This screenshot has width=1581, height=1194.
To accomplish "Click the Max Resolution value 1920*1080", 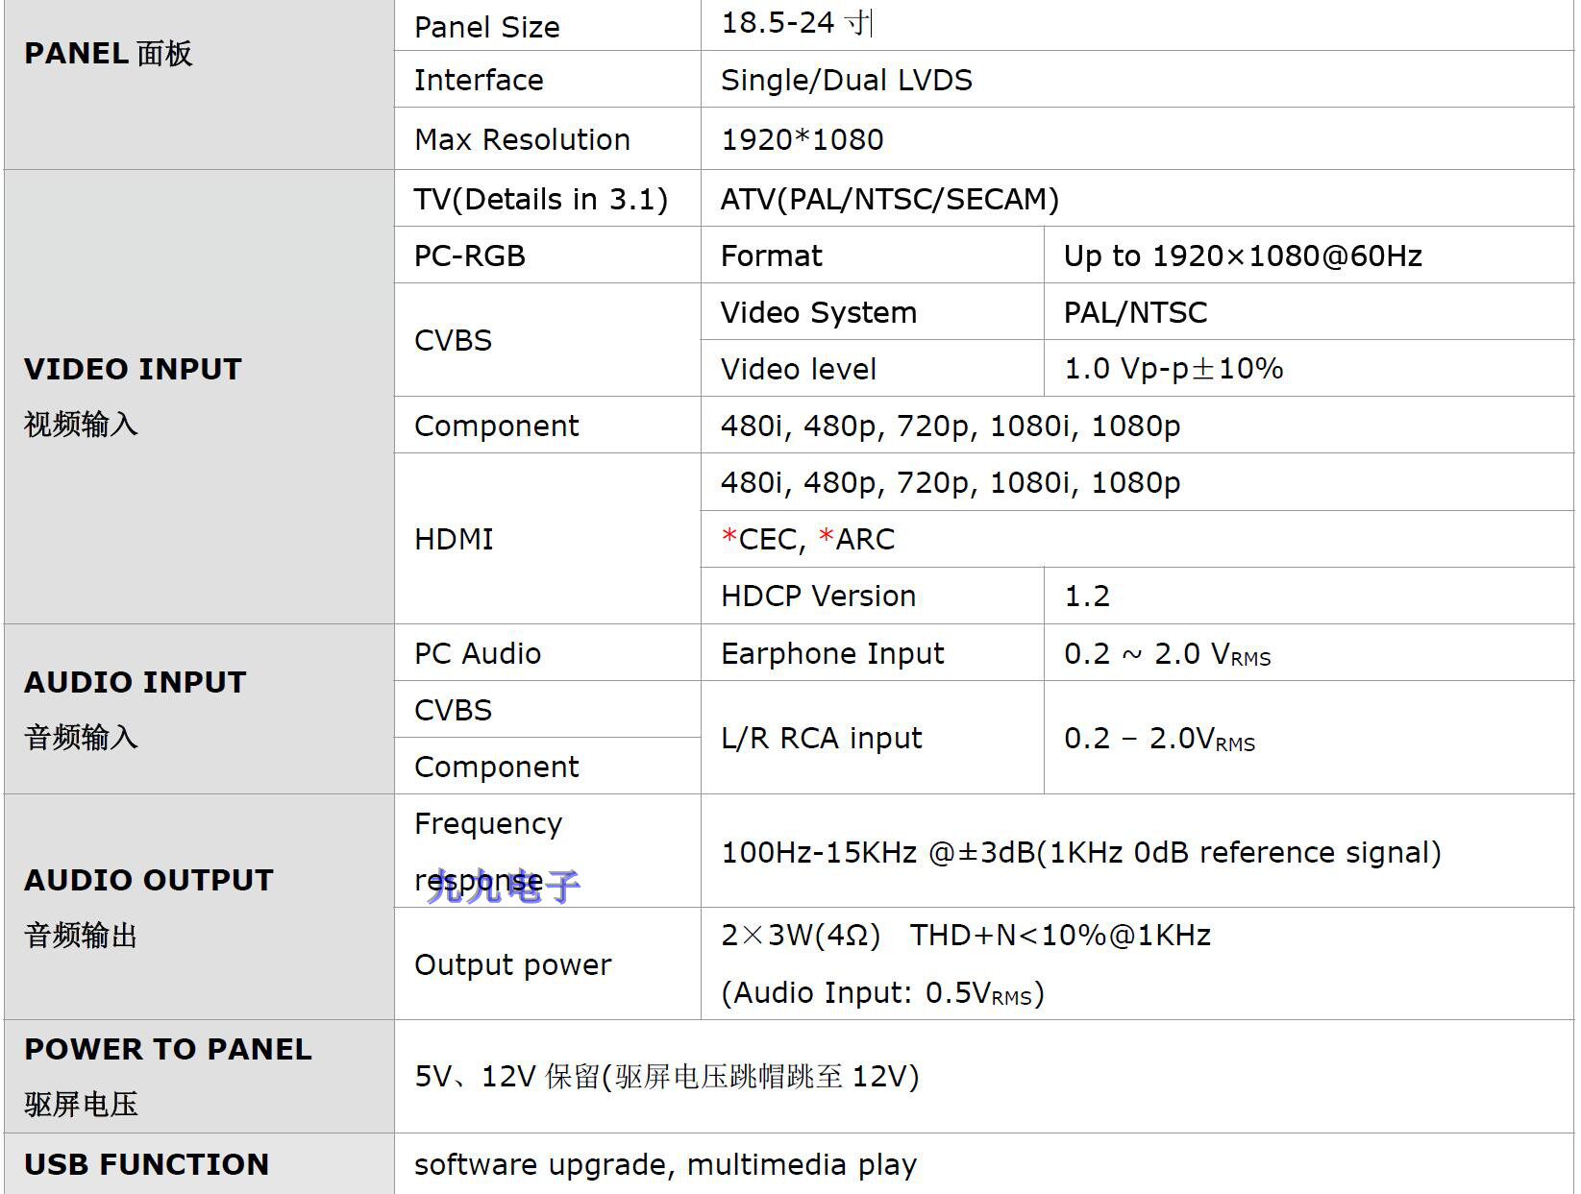I will [x=802, y=139].
